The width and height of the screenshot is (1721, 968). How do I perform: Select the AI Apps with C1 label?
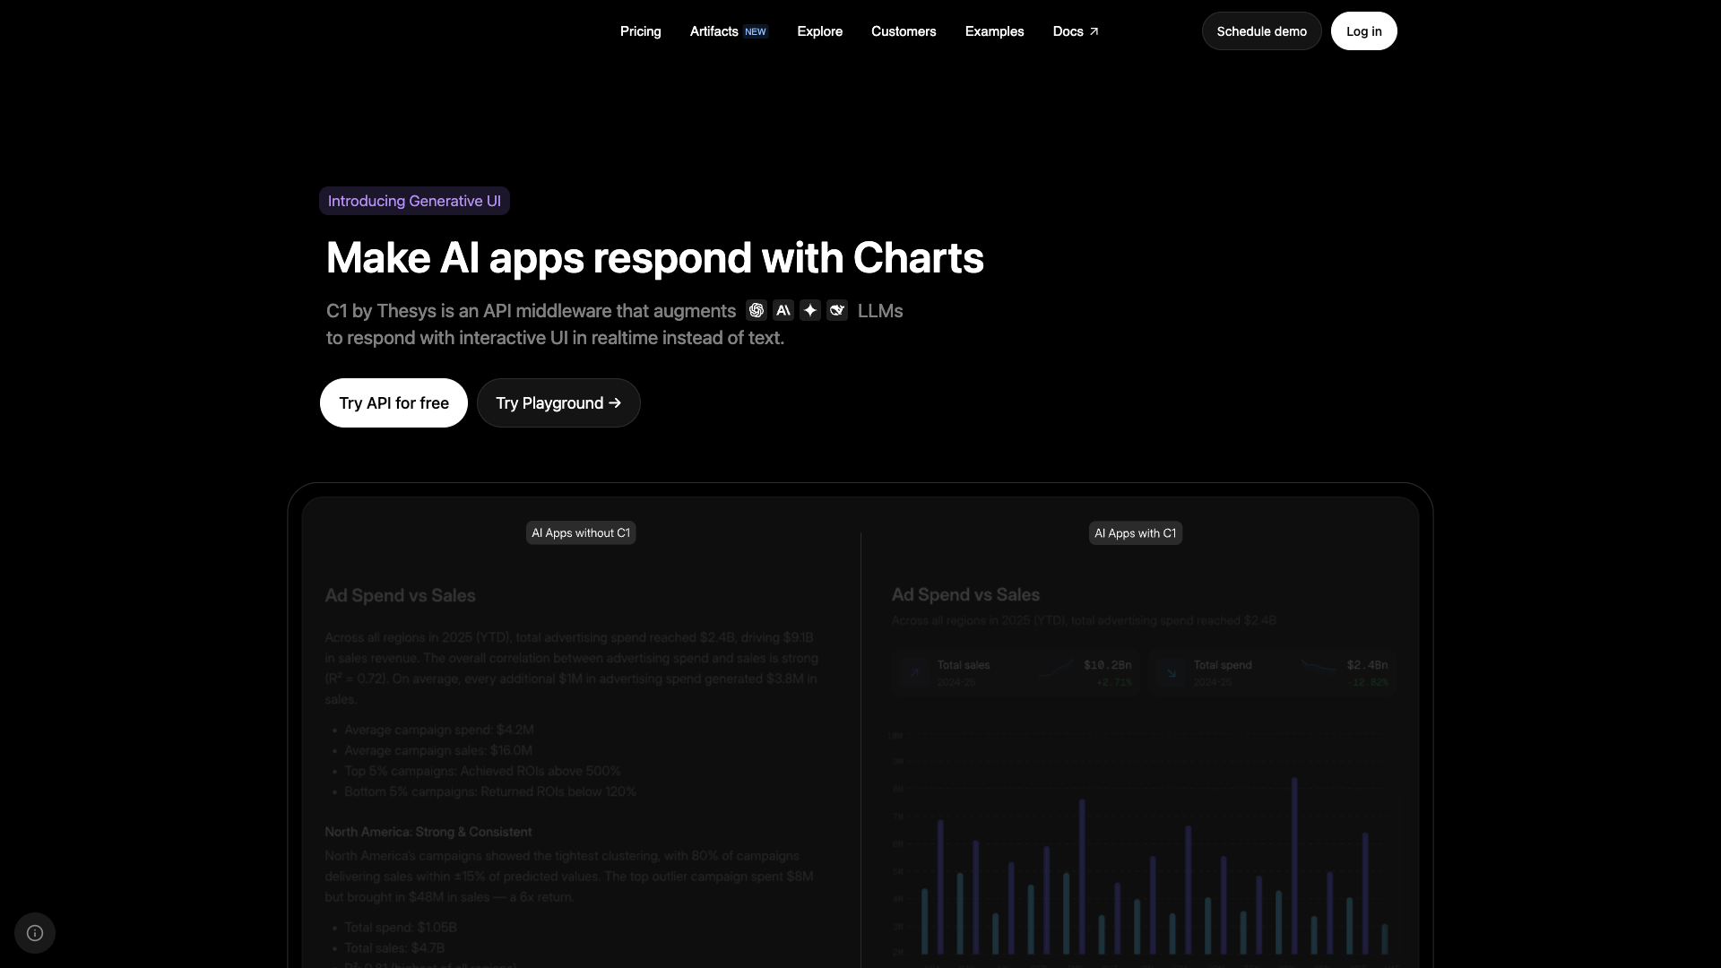[x=1136, y=533]
